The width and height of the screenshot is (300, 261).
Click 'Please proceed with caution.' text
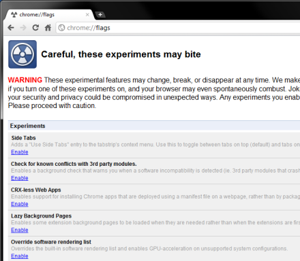[52, 106]
